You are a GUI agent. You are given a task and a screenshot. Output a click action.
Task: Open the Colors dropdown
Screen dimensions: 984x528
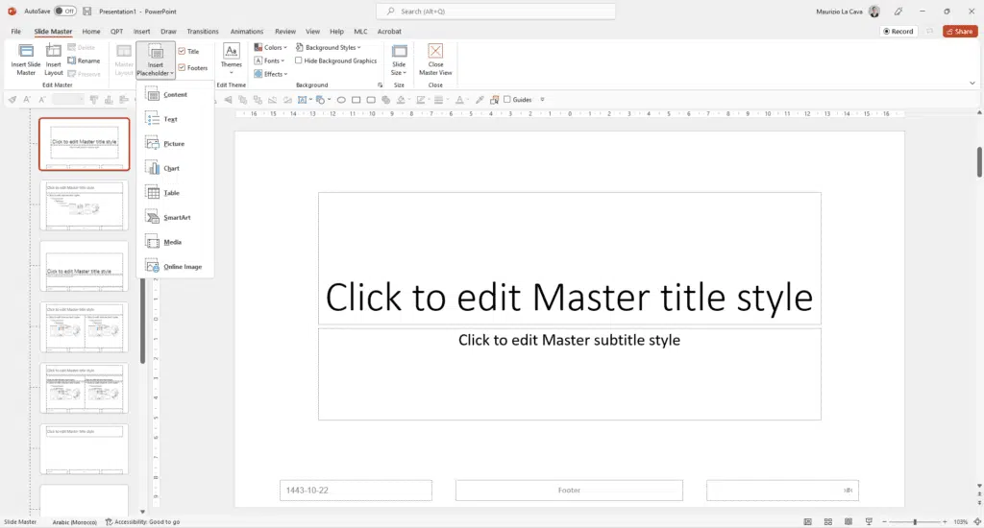click(x=269, y=47)
